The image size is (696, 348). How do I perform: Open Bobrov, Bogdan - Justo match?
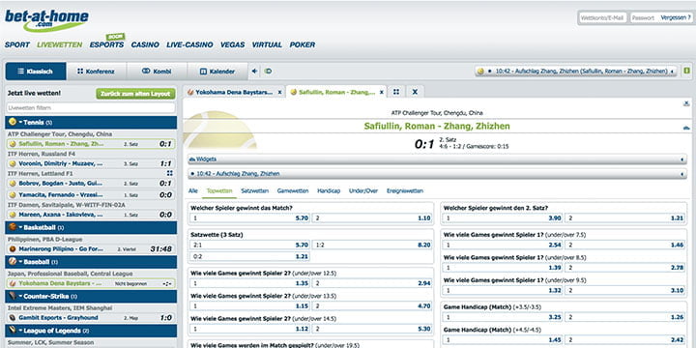click(x=91, y=184)
